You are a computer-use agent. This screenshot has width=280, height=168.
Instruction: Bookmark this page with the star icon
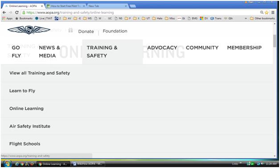point(267,12)
